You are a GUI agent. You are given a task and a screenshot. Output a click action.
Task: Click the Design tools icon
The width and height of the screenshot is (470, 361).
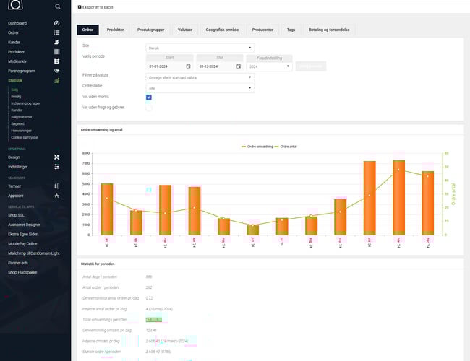56,157
